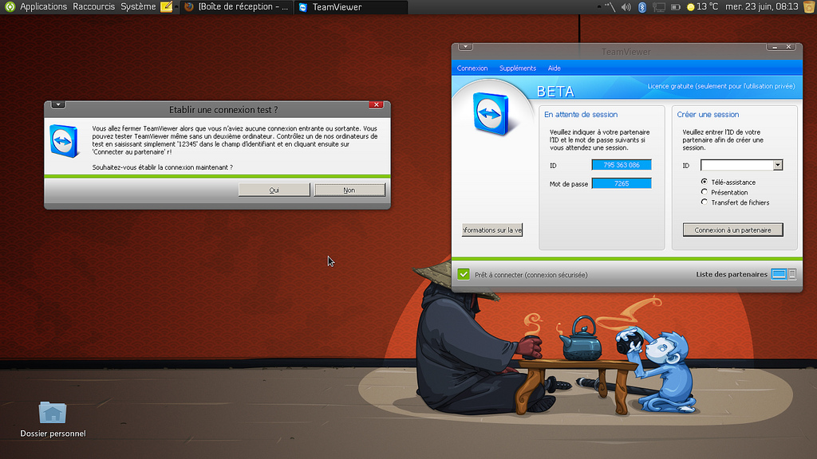
Task: Check the battery indicator icon
Action: (676, 6)
